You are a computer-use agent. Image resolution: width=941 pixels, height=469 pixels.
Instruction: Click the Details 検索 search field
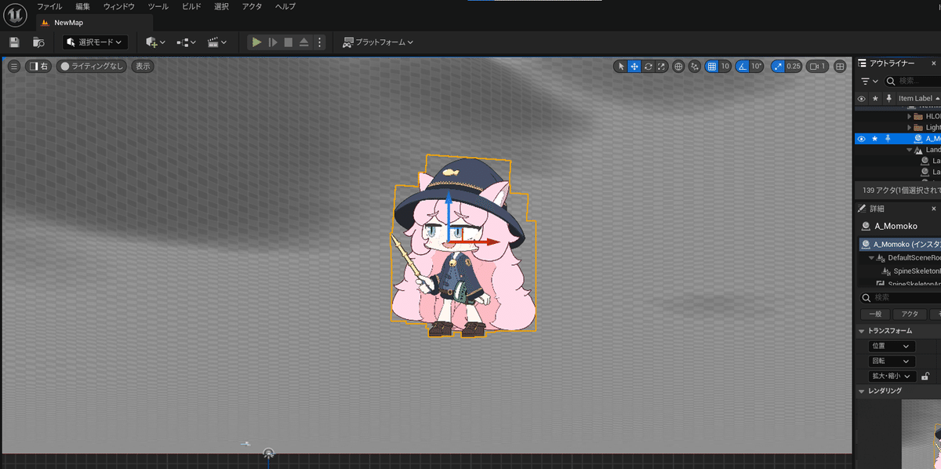(900, 297)
